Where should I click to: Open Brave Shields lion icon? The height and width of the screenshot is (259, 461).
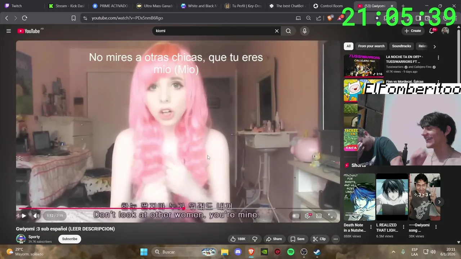tap(330, 18)
